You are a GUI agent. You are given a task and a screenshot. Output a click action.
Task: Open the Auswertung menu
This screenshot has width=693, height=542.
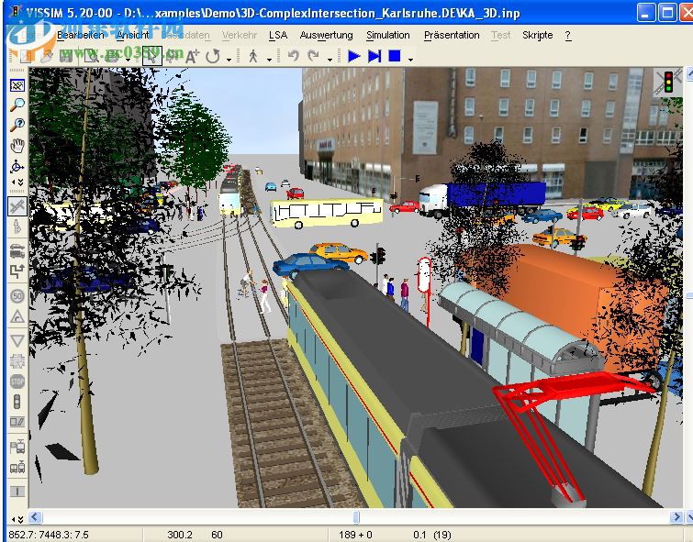326,36
